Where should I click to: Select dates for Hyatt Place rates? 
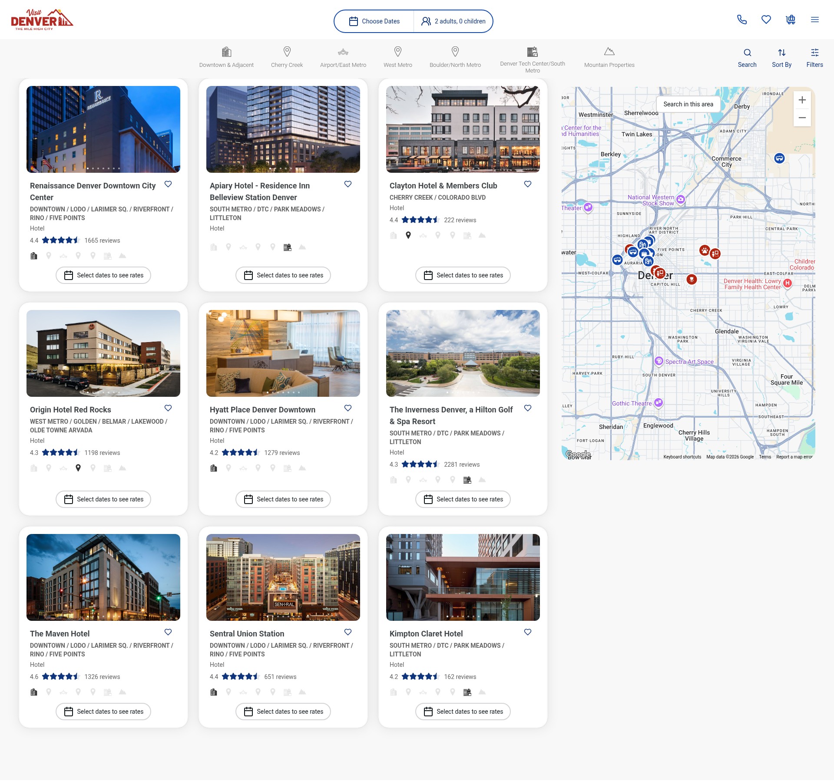[x=283, y=499]
